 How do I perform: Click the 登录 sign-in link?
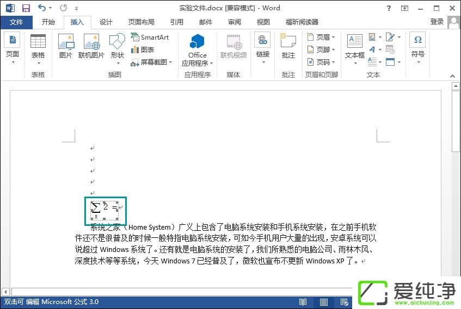pos(437,22)
